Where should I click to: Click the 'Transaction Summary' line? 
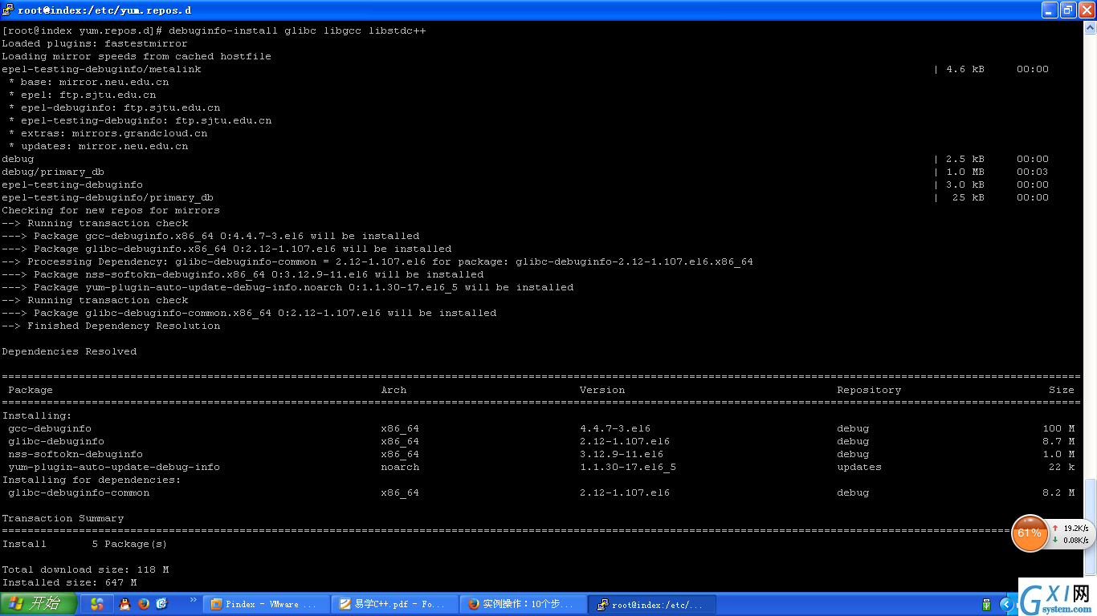[x=63, y=518]
